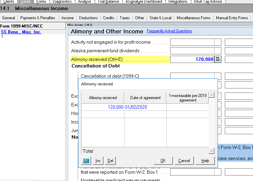Open Payments & Penalties section
Viewport: 253px width, 181px height.
click(38, 18)
